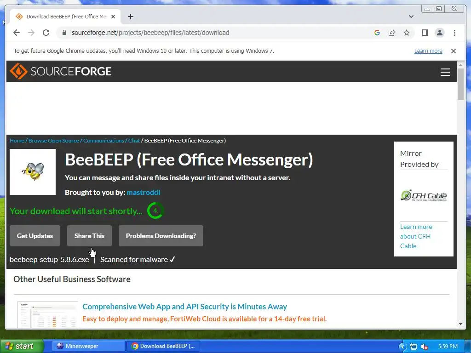The height and width of the screenshot is (353, 471).
Task: Reload the SourceForge page
Action: (x=46, y=33)
